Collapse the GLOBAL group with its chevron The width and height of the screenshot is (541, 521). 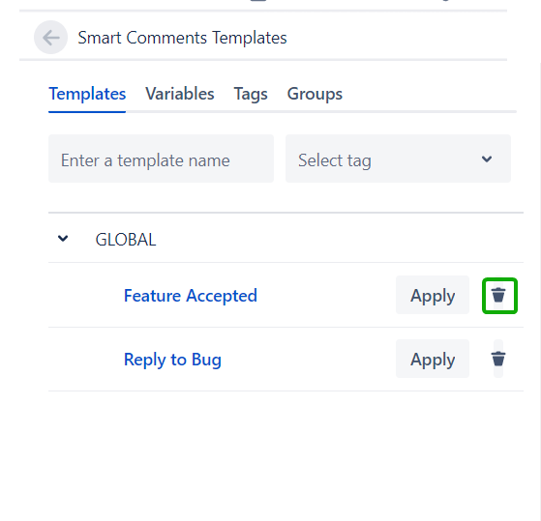[x=63, y=239]
